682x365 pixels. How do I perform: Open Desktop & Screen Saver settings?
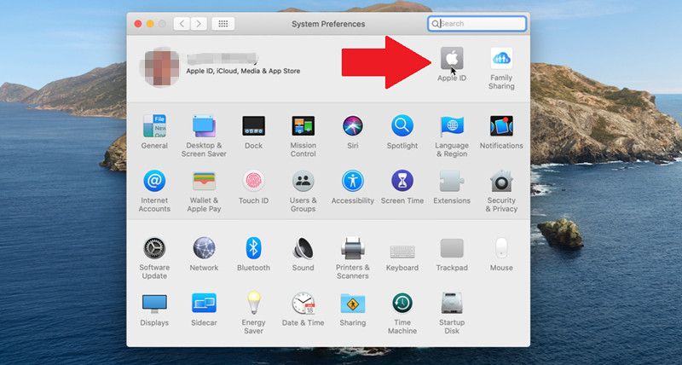[204, 126]
